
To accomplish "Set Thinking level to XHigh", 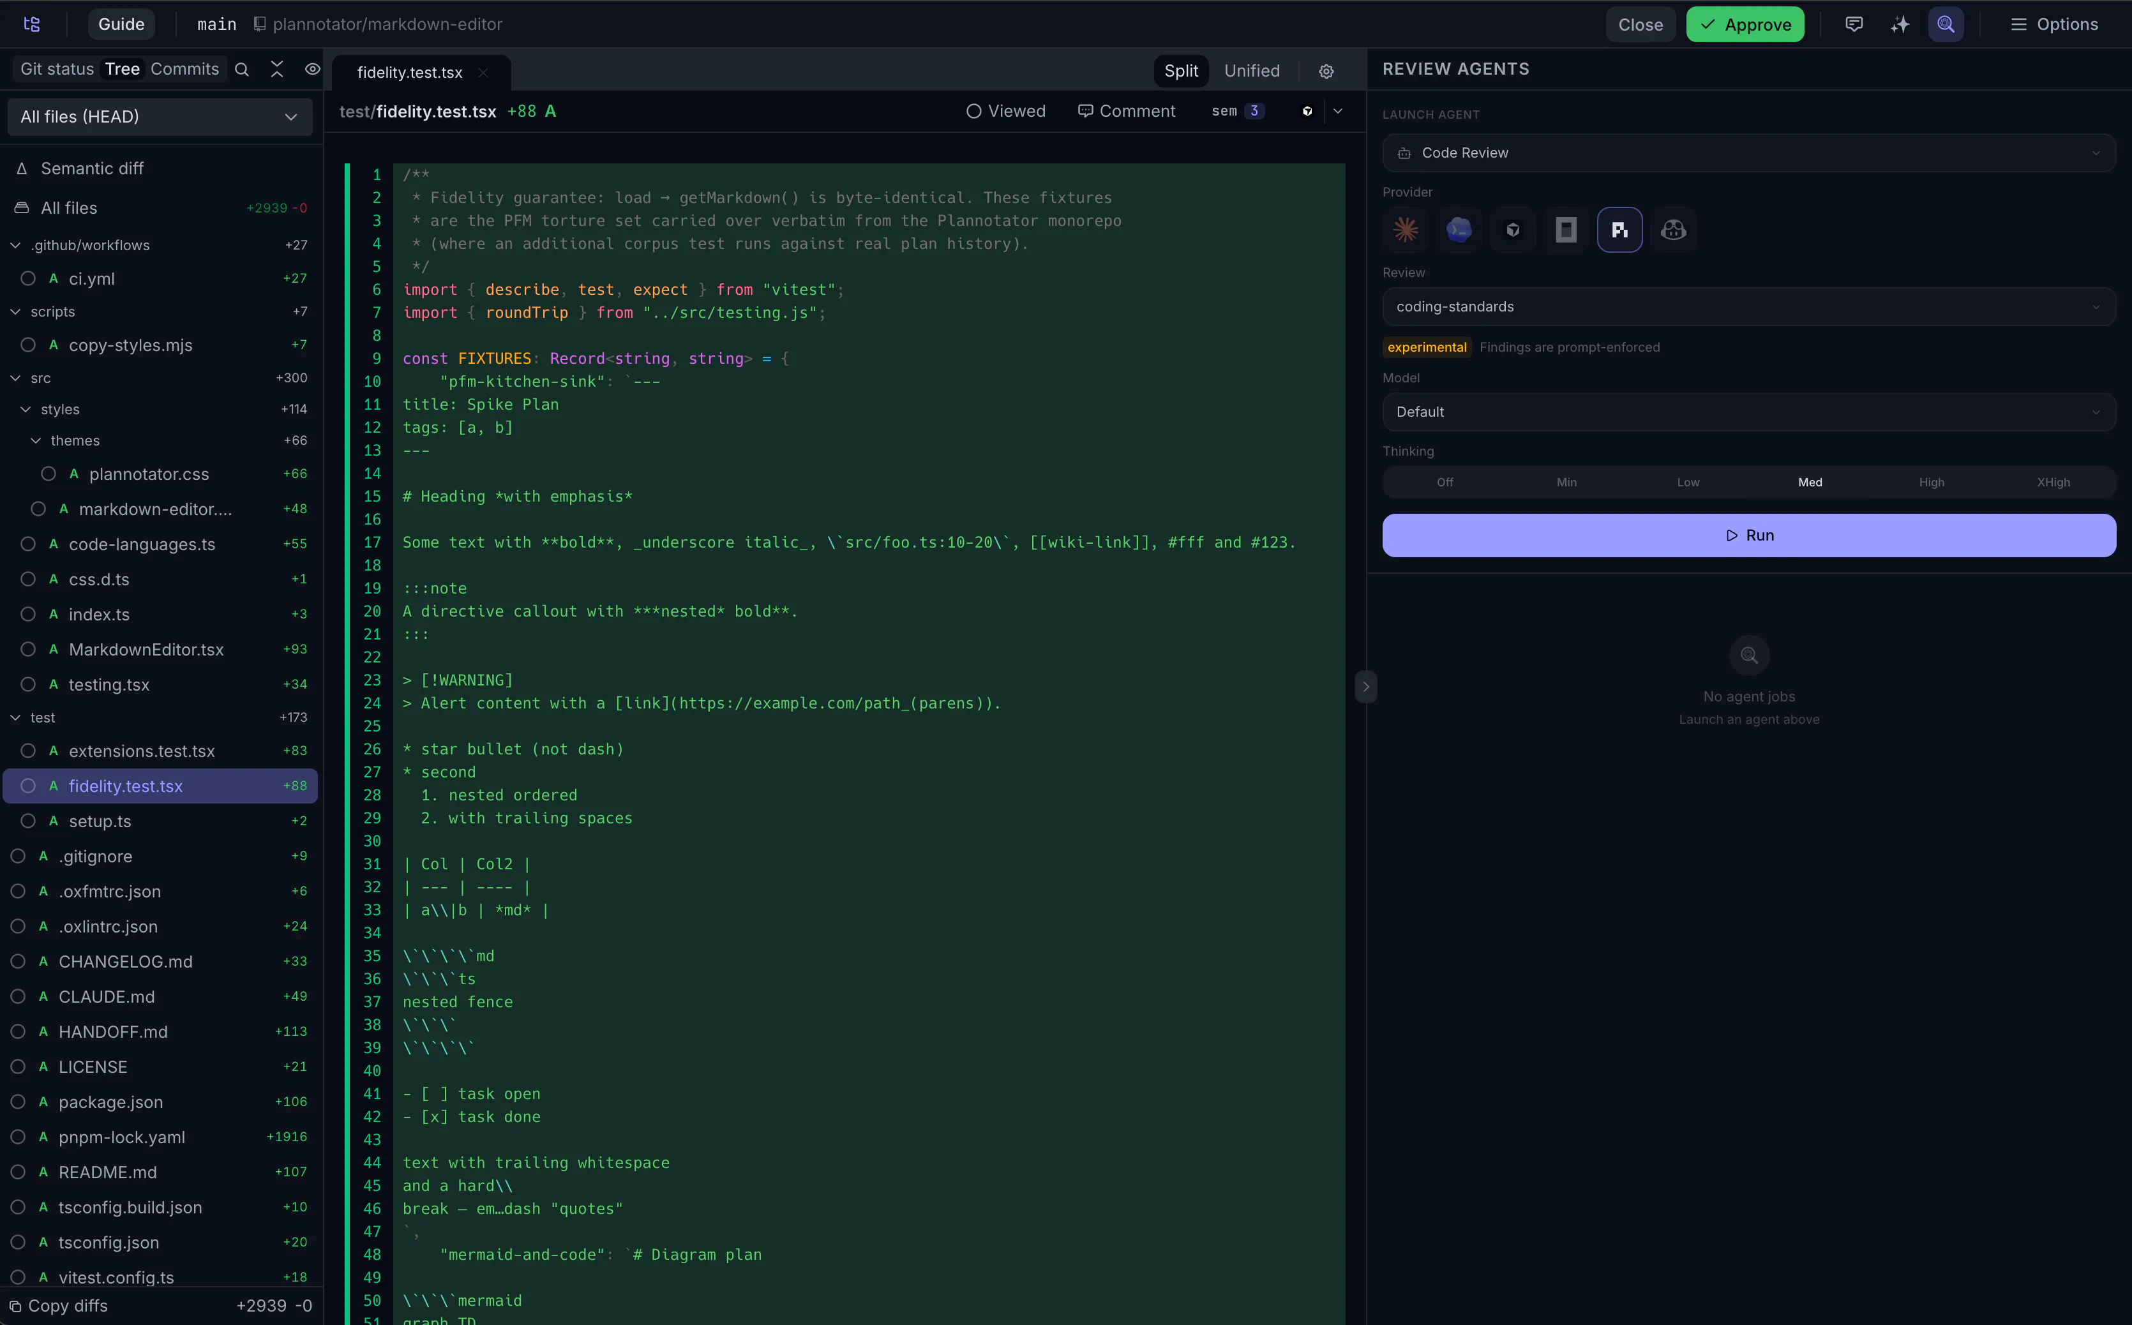I will click(2053, 482).
